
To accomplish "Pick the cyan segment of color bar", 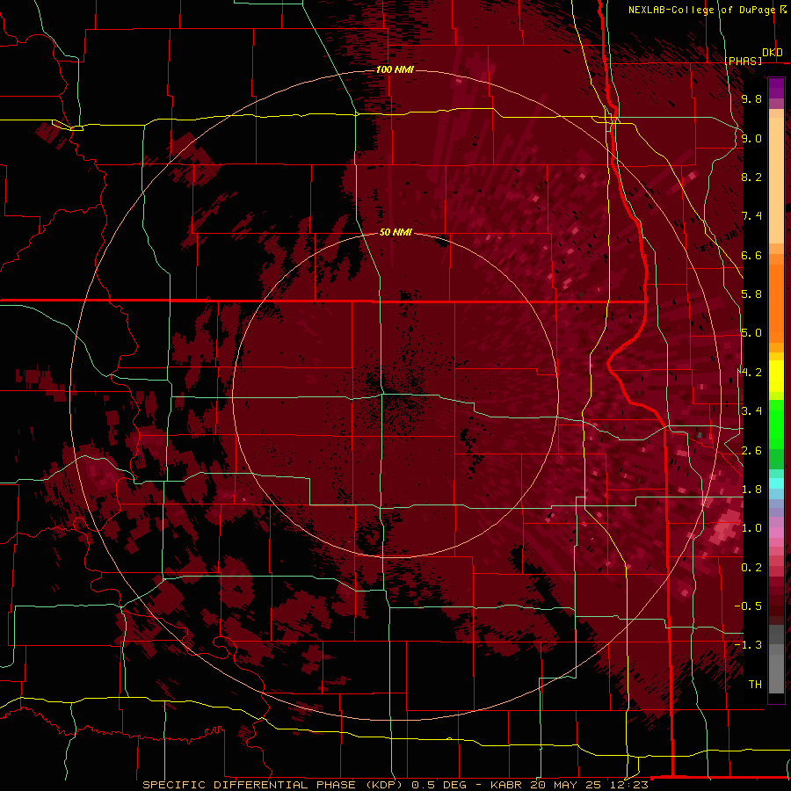I will (x=776, y=483).
